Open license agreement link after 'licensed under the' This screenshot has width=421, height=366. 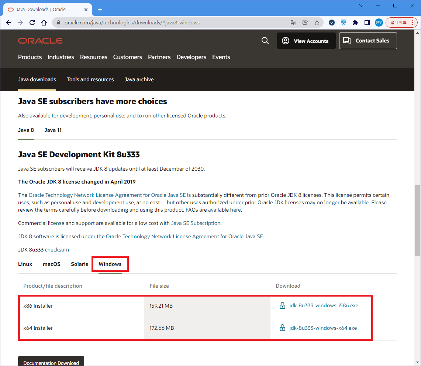pos(184,236)
